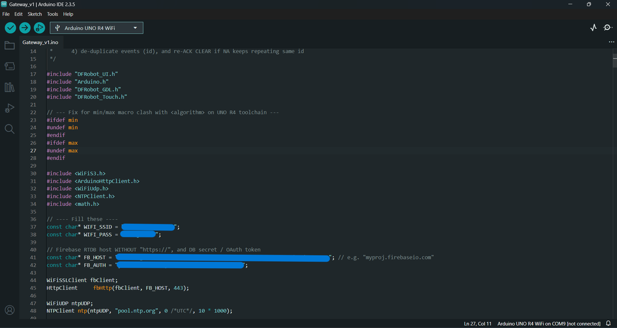
Task: Open the Sketchbook folder panel
Action: click(x=10, y=46)
